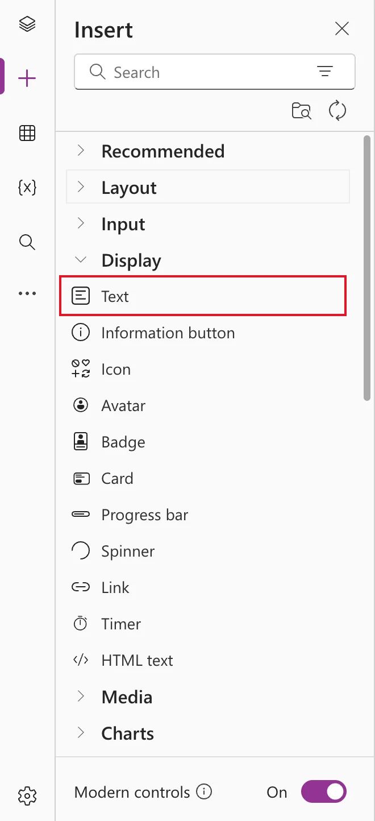The width and height of the screenshot is (375, 821).
Task: Select the Avatar label
Action: [123, 405]
